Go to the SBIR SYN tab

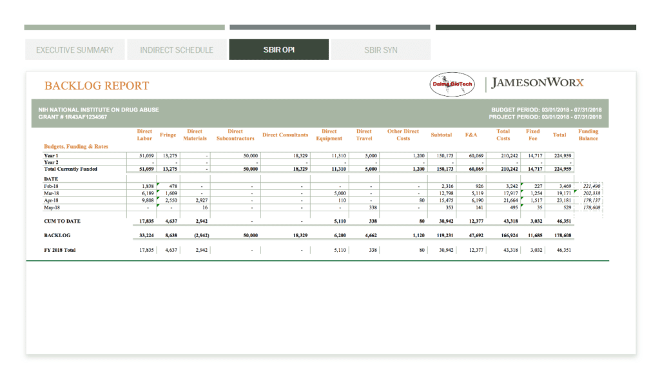click(x=381, y=50)
